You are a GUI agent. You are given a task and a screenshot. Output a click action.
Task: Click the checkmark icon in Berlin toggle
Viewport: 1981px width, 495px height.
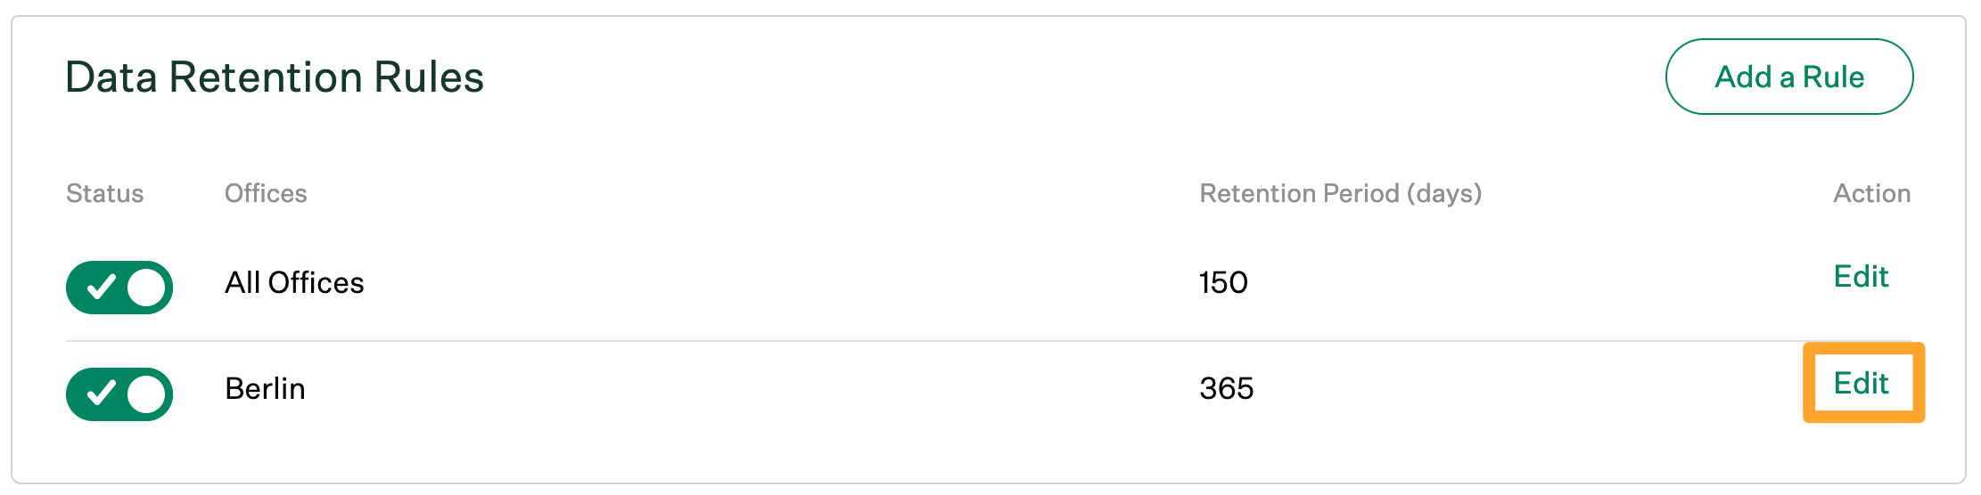point(101,394)
